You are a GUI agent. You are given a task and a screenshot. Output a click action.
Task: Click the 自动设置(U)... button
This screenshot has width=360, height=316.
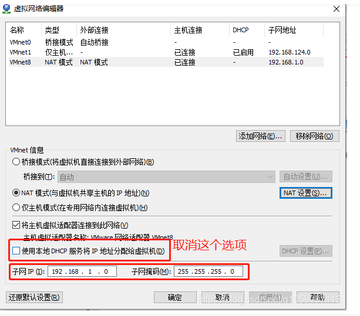(306, 176)
